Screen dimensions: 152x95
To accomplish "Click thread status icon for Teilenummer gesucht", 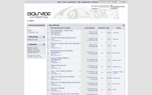I will (x=48, y=67).
